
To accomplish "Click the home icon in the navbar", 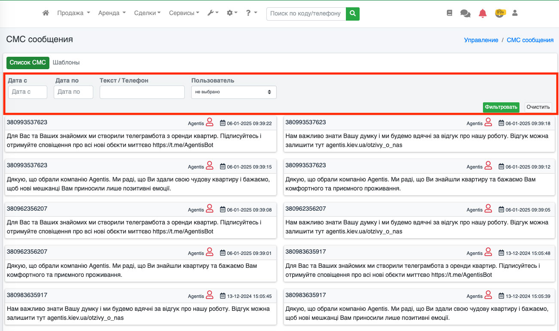I will click(46, 13).
